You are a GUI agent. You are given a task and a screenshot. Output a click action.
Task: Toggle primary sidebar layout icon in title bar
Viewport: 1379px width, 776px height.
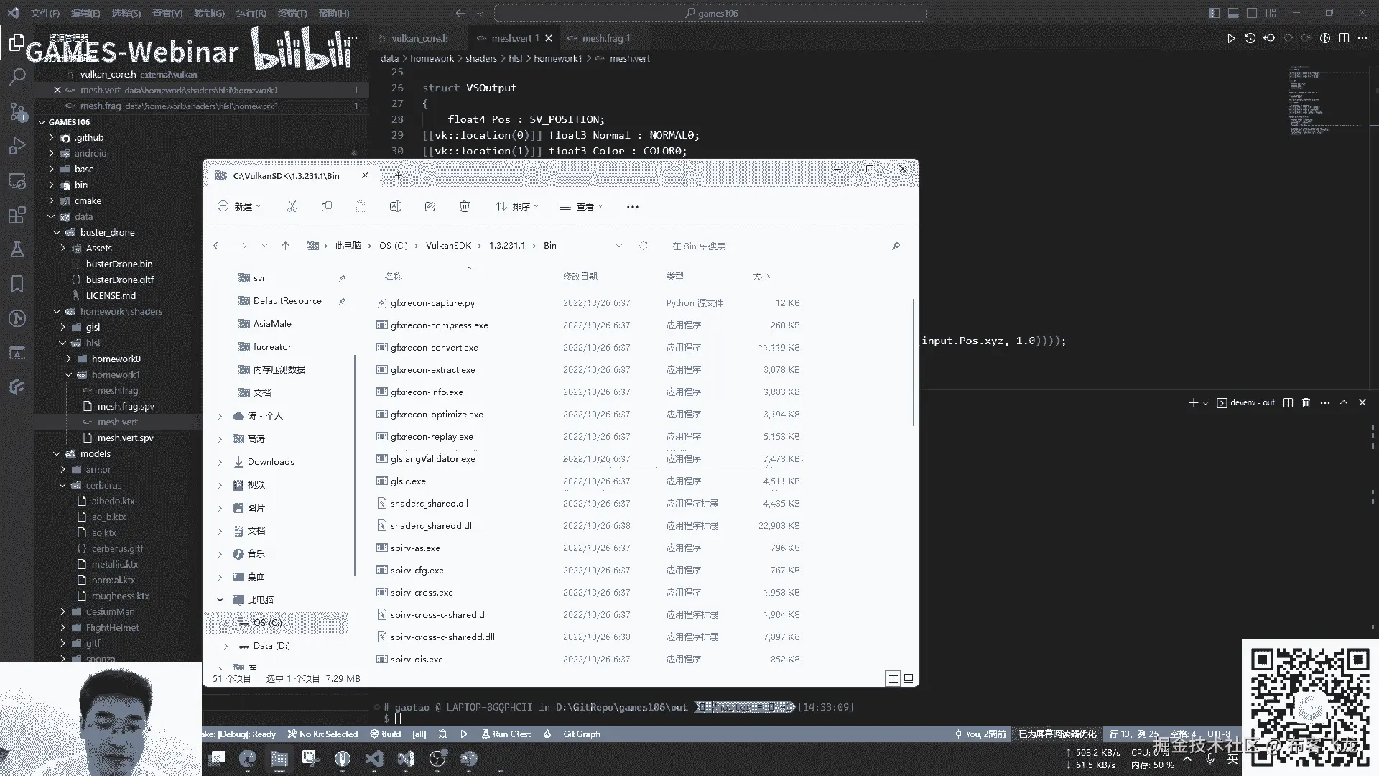pyautogui.click(x=1214, y=13)
